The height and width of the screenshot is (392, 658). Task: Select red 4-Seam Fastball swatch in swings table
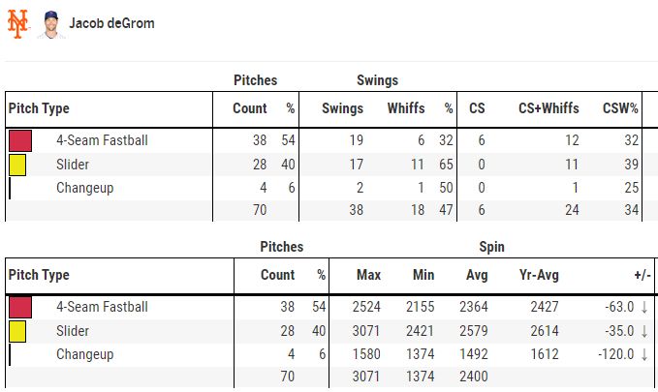coord(20,140)
